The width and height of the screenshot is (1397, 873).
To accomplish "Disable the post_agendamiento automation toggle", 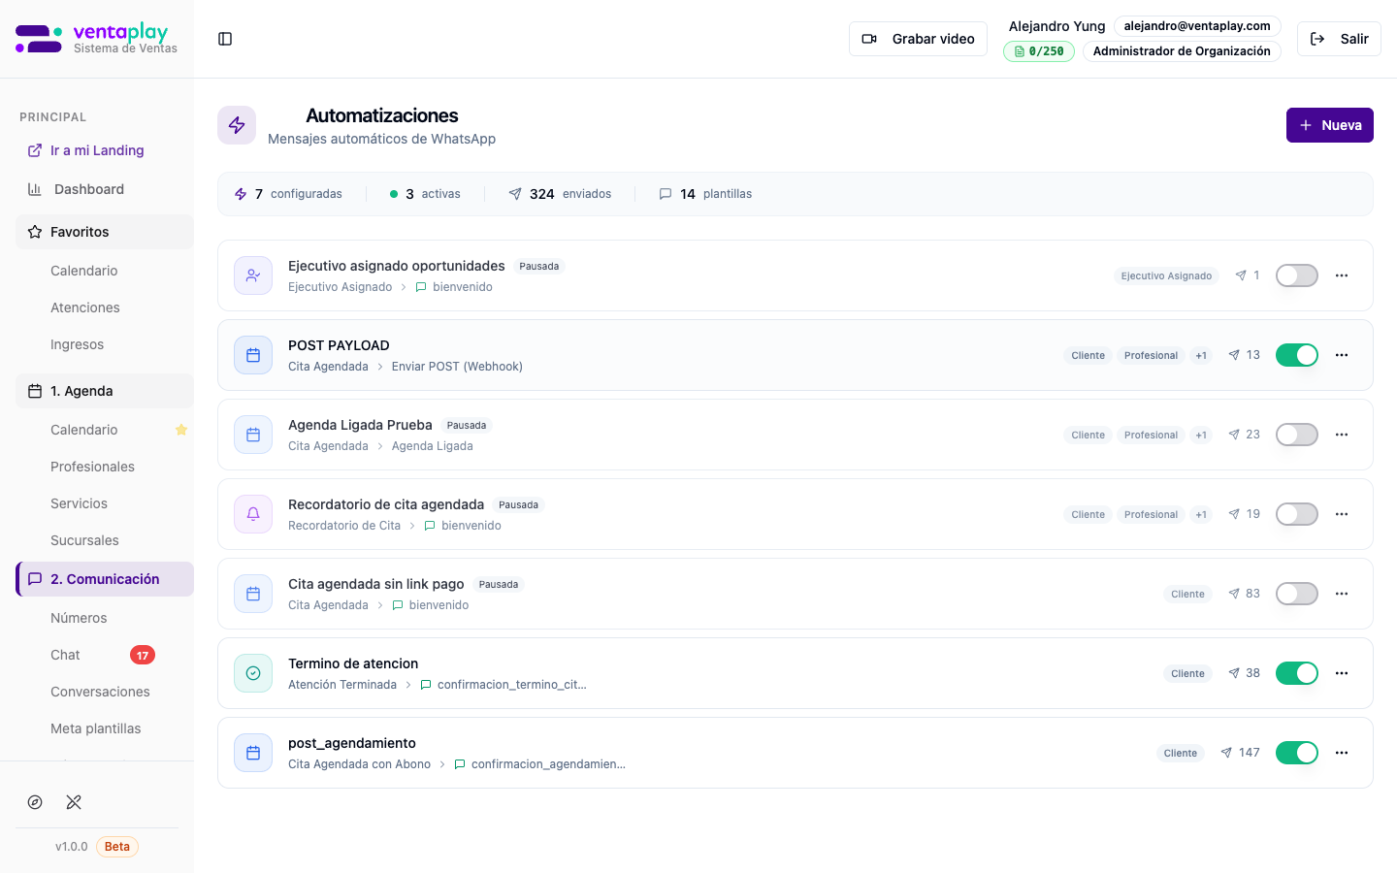I will tap(1297, 753).
